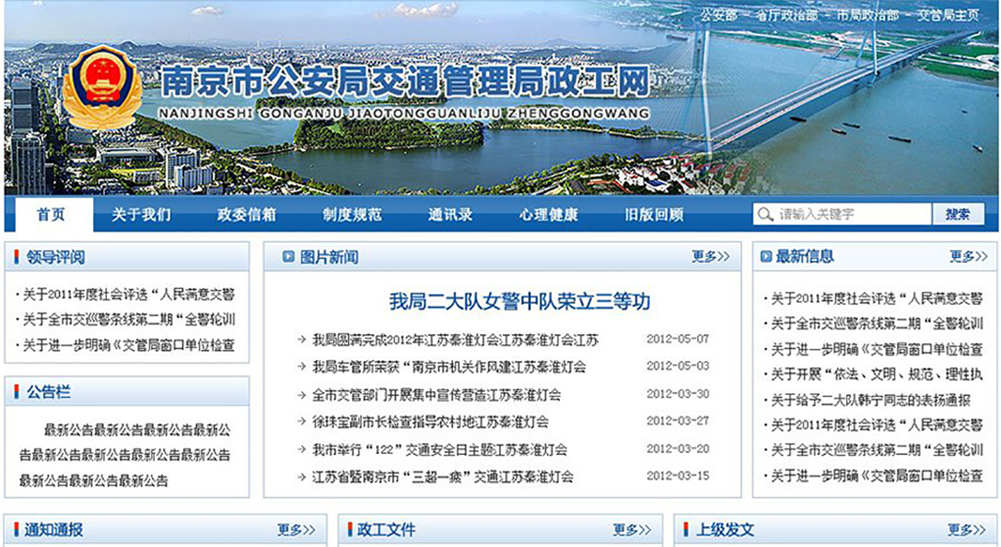Viewport: 1001px width, 547px height.
Task: Click the police badge emblem logo
Action: (x=102, y=86)
